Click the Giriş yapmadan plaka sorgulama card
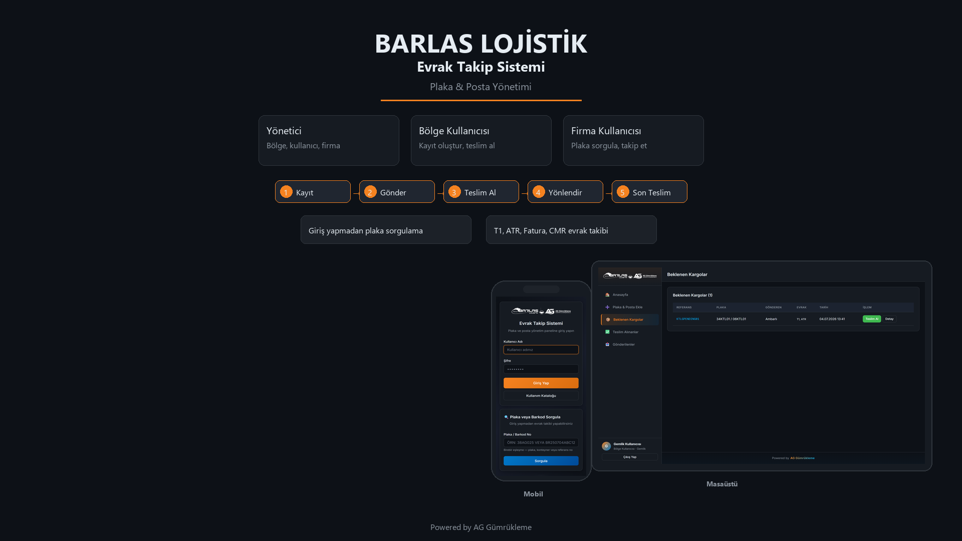The image size is (962, 541). [386, 230]
